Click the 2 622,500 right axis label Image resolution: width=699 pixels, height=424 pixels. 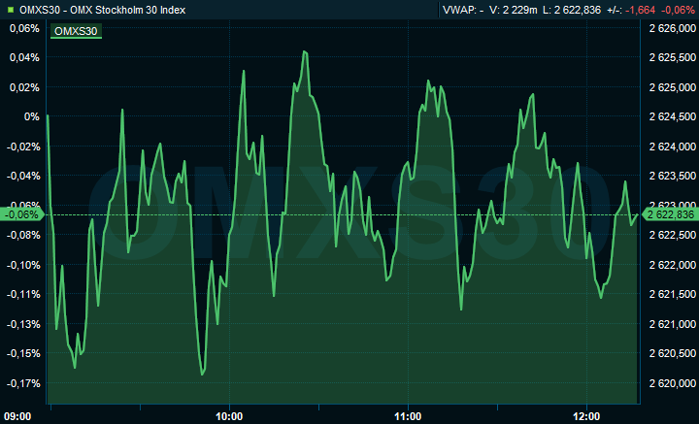[672, 235]
